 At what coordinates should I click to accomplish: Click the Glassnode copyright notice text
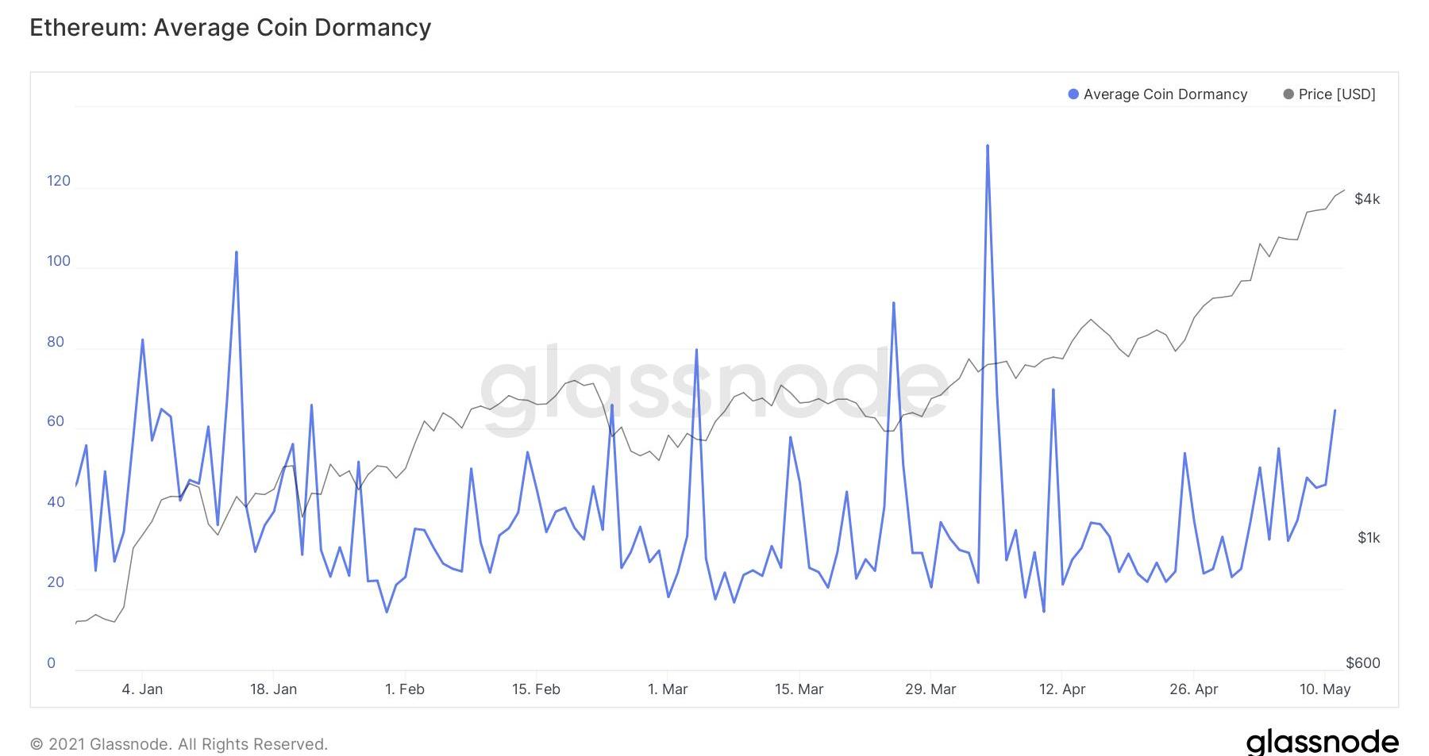[179, 744]
